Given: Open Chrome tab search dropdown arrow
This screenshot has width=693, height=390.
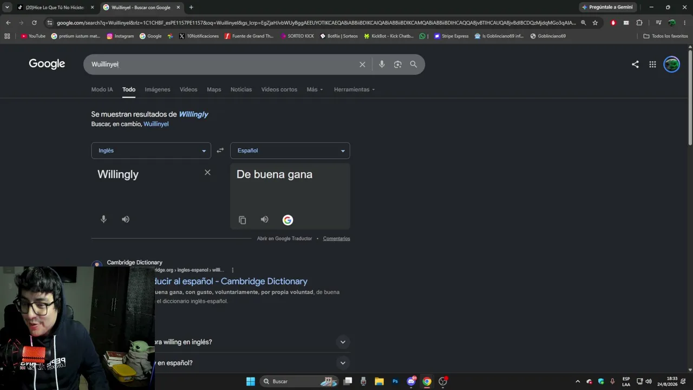Looking at the screenshot, I should coord(7,7).
